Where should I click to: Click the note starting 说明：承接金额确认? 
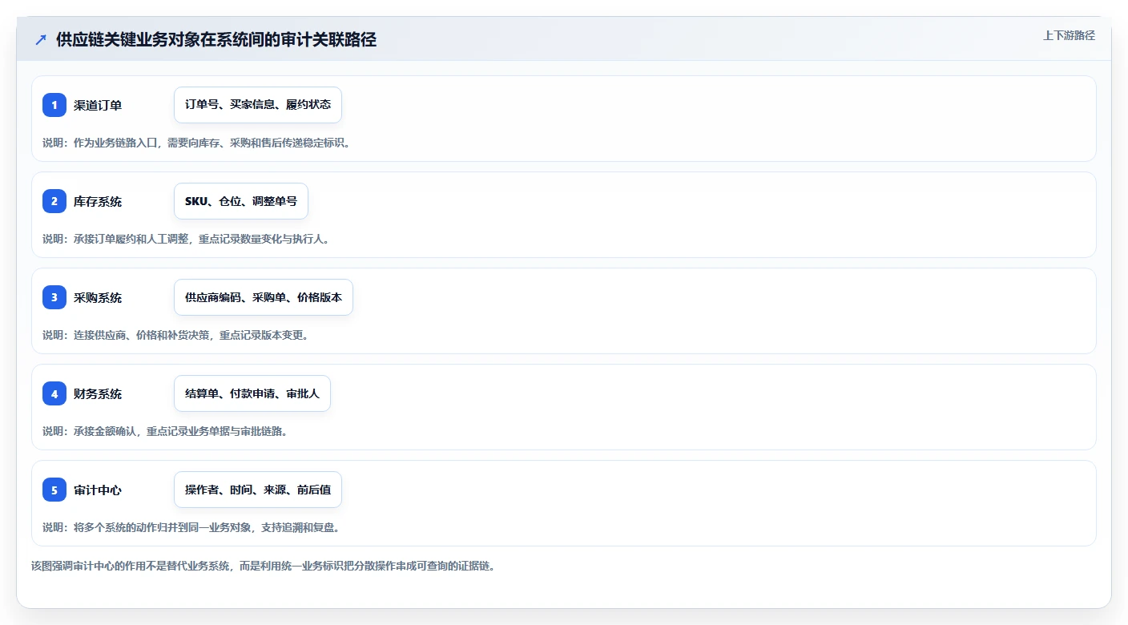(x=164, y=431)
